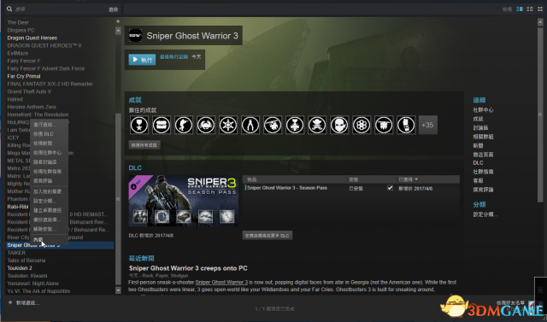Select Dragon Quest Heroes in the game list

32,38
